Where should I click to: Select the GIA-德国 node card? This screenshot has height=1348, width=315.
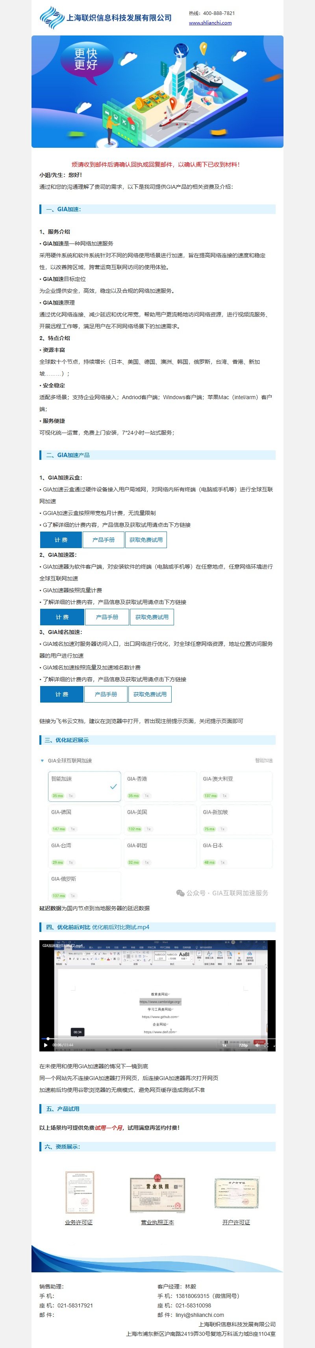(x=84, y=820)
